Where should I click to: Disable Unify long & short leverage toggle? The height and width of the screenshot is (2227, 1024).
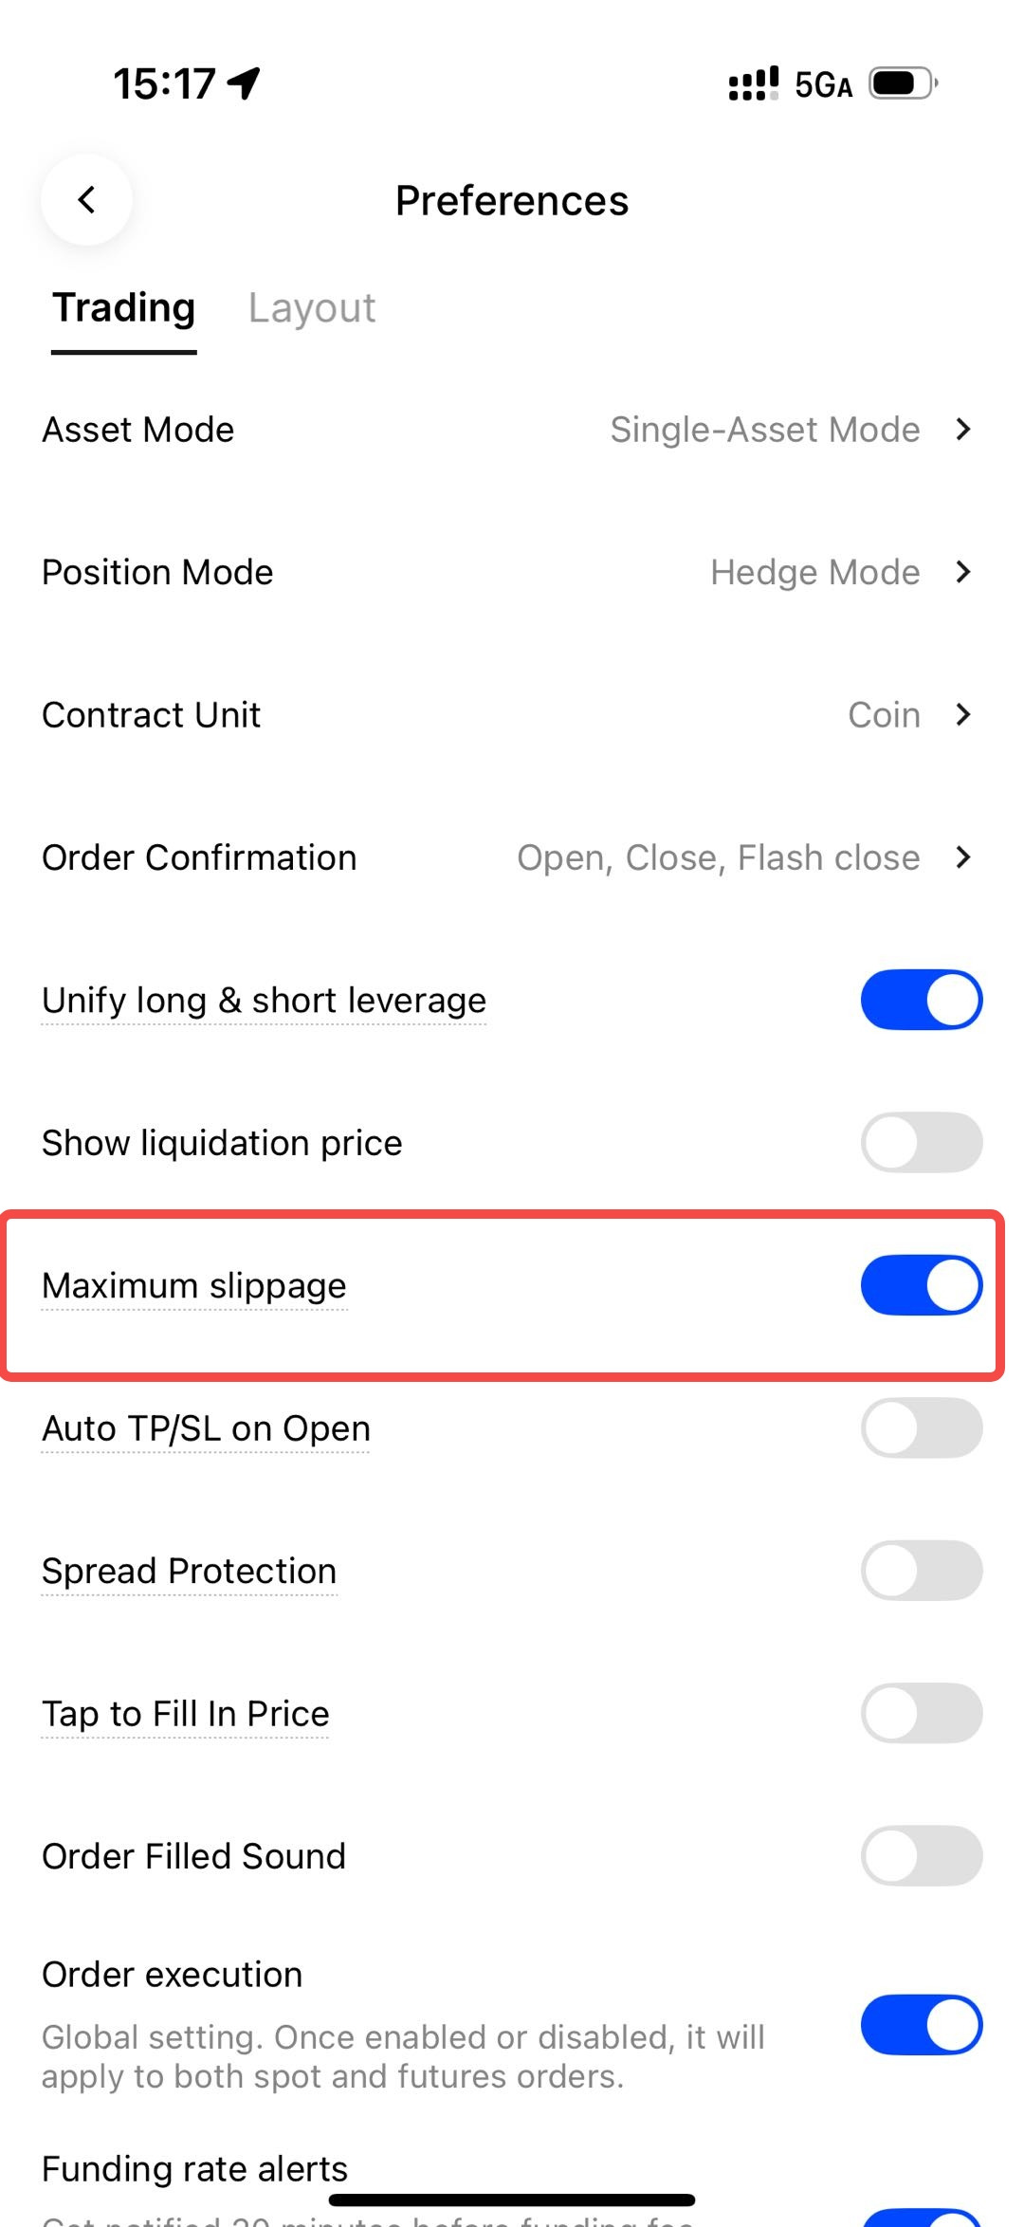(921, 1000)
